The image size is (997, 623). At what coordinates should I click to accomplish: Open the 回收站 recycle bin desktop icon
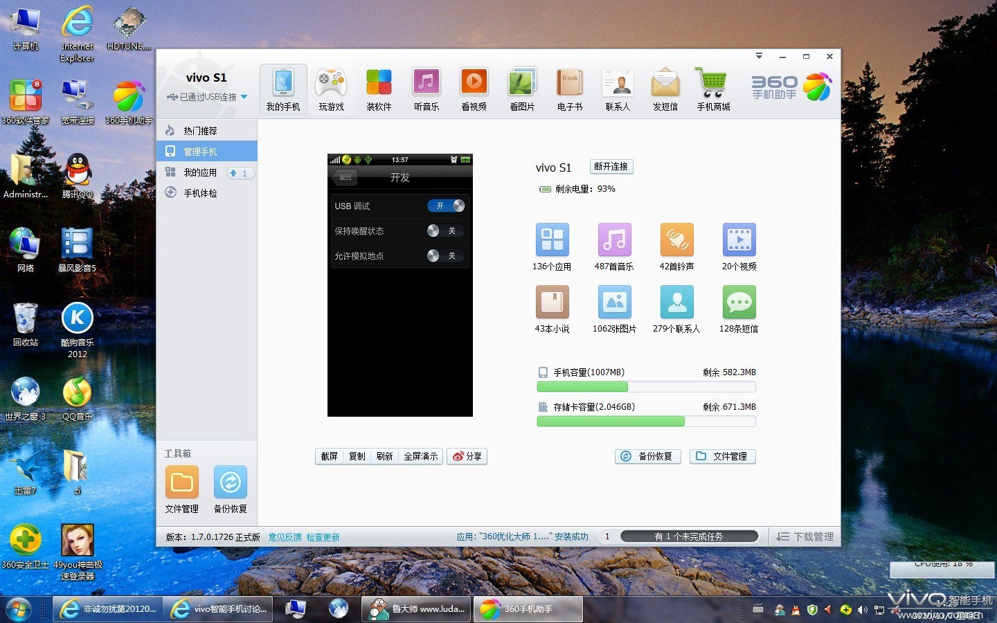click(26, 325)
